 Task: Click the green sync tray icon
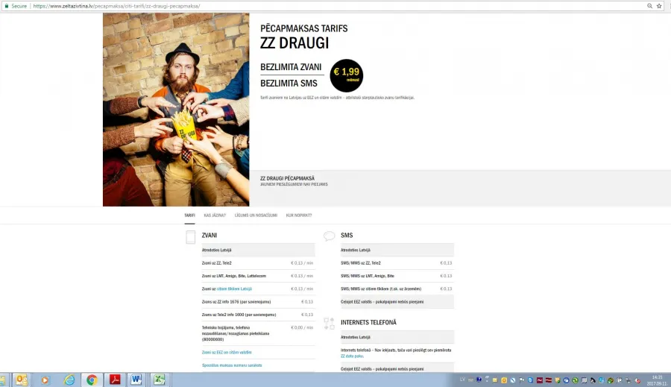click(x=575, y=380)
